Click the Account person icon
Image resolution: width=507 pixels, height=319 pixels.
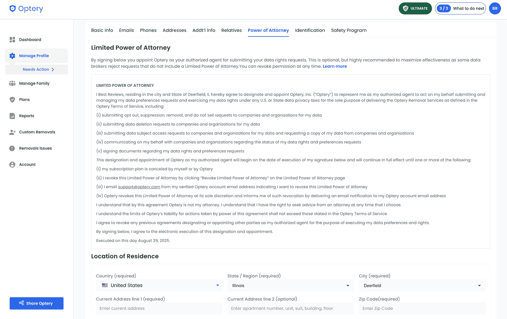[x=12, y=164]
